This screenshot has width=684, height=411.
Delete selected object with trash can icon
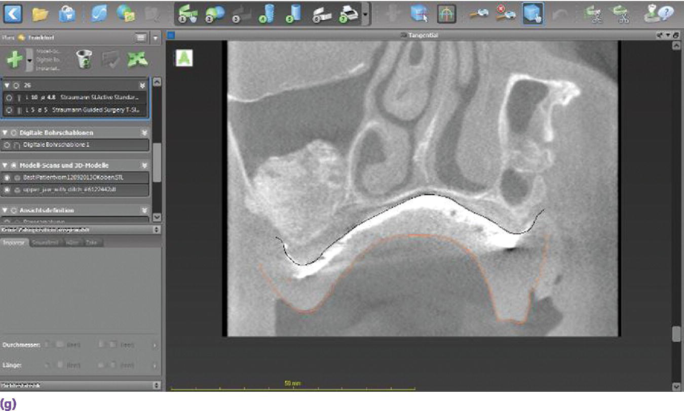pos(84,60)
